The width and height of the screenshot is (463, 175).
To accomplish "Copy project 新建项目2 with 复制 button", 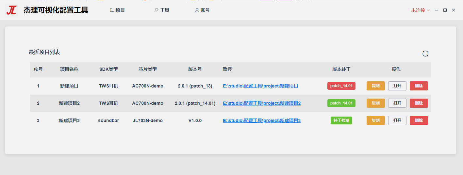I will click(376, 103).
